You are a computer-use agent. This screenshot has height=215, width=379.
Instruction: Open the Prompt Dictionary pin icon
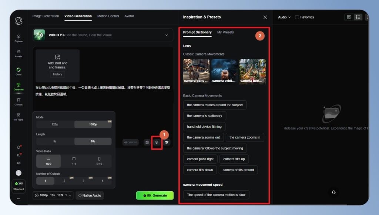click(x=157, y=142)
